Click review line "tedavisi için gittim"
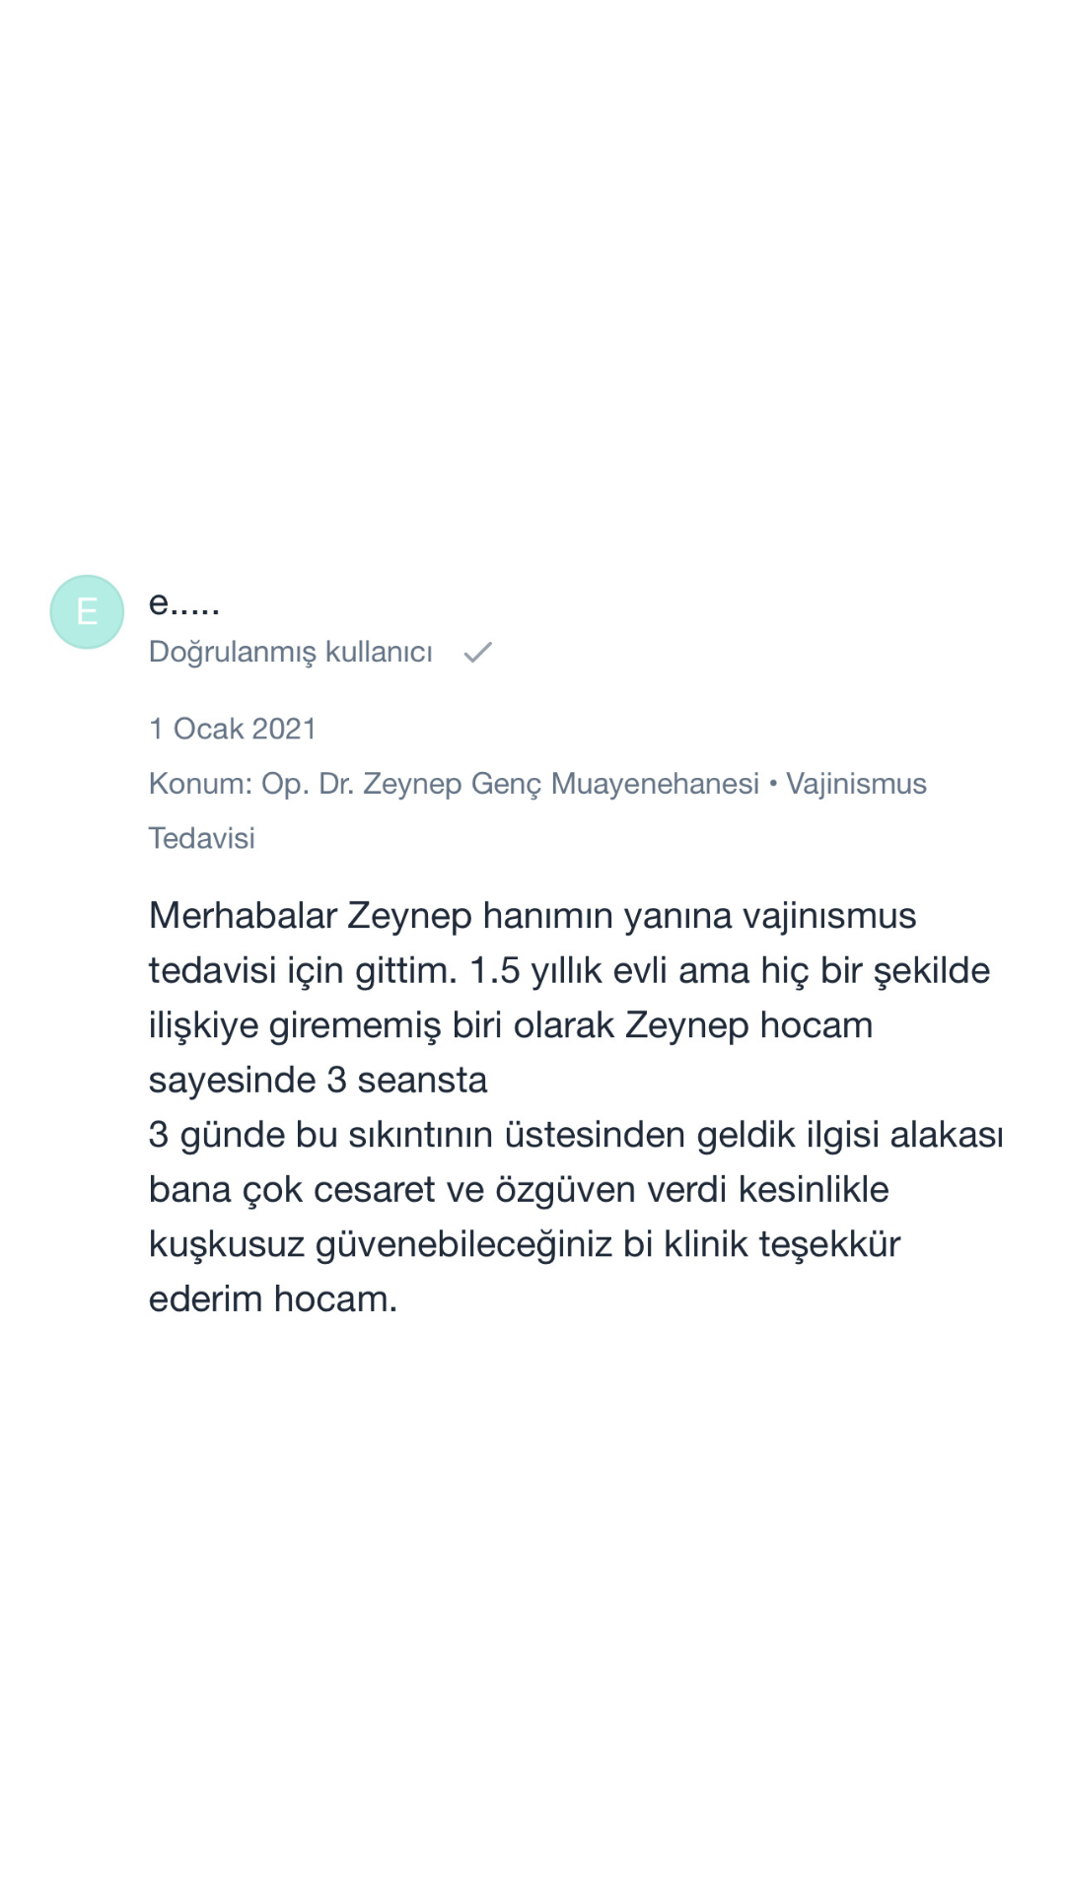Viewport: 1065px width, 1893px height. (x=569, y=970)
